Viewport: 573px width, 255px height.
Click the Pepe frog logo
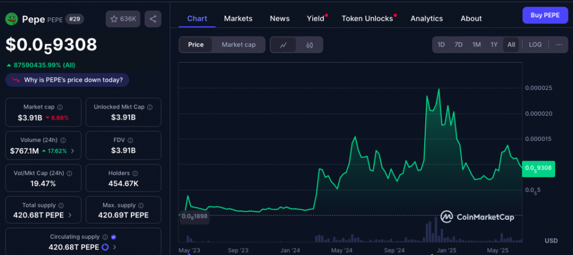click(x=12, y=19)
